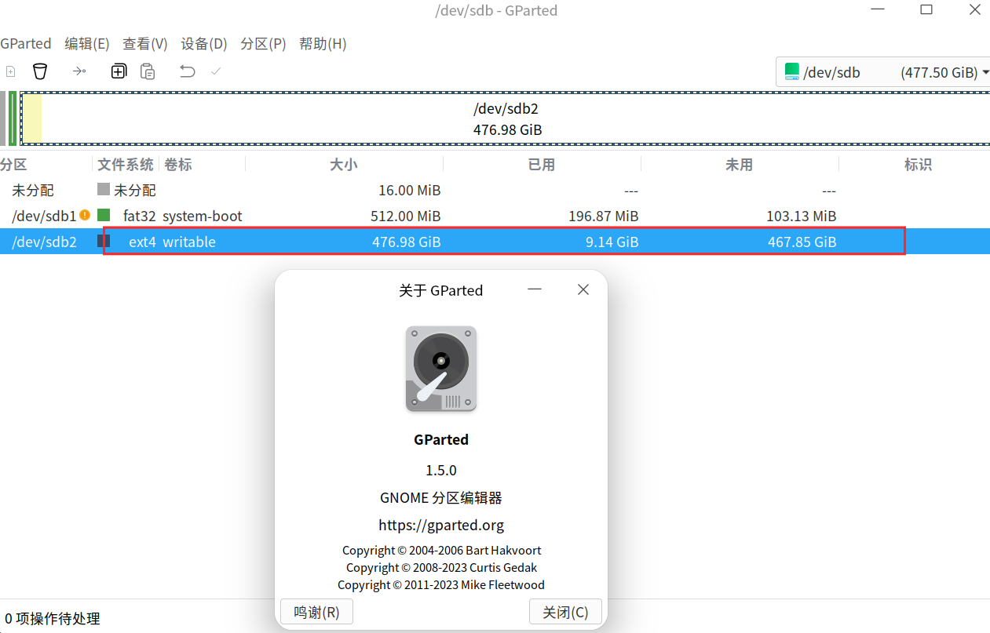Image resolution: width=990 pixels, height=633 pixels.
Task: Open the 分区(P) menu
Action: tap(263, 44)
